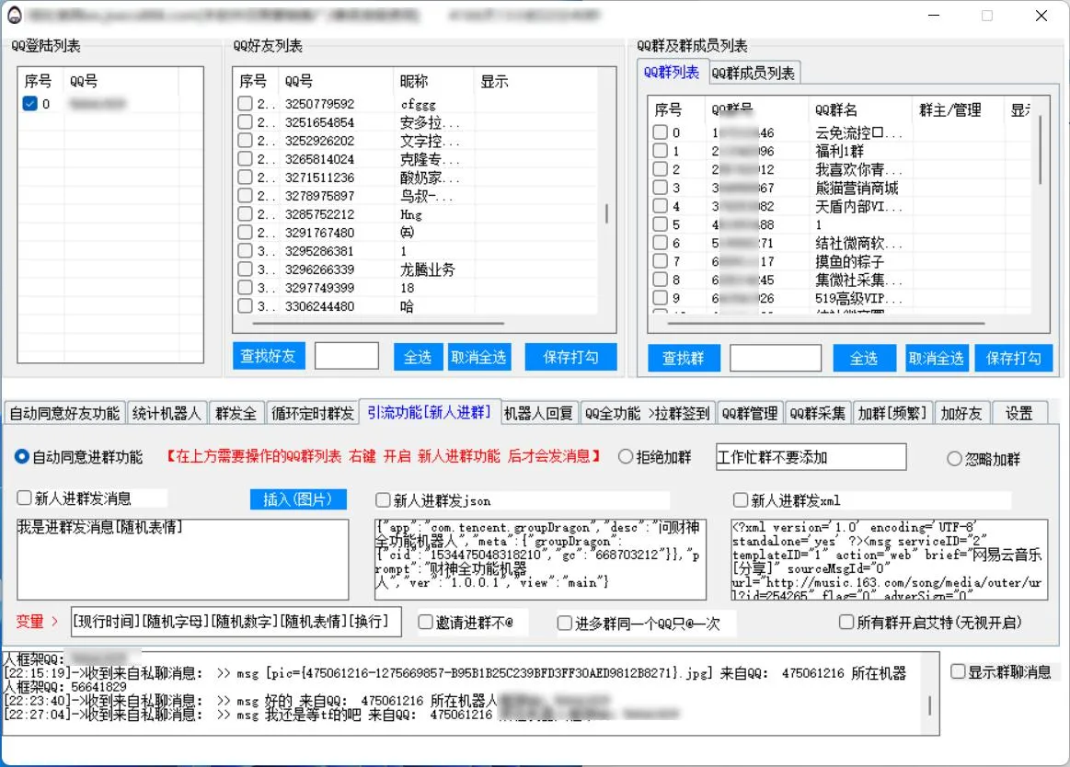Click the group search input field
Viewport: 1070px width, 767px height.
click(x=776, y=359)
